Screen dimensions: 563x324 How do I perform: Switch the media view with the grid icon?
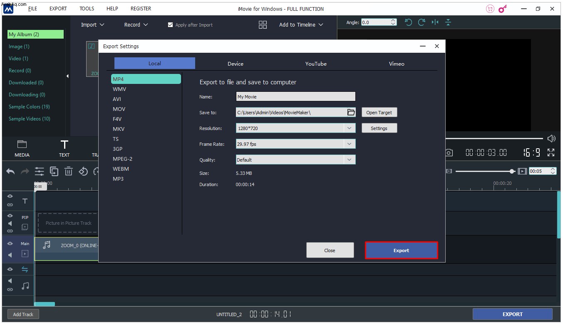(x=263, y=25)
